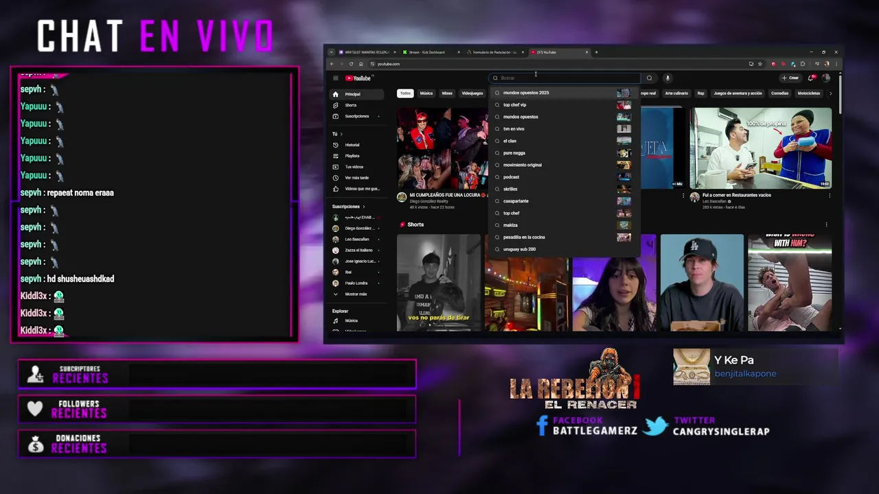Switch to WHITELIST WAWITAS ROLEPLAY tab
879x494 pixels.
[367, 52]
